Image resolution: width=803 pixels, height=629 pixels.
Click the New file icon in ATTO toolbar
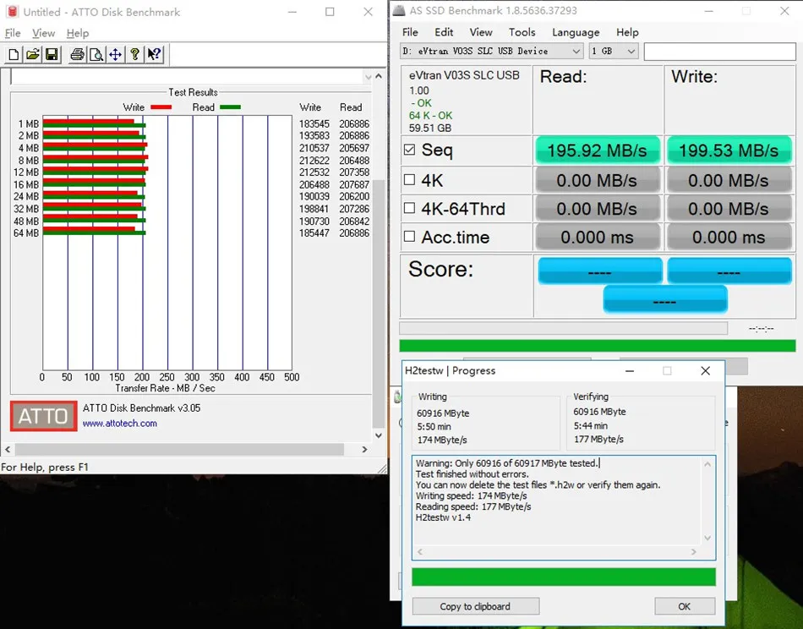[14, 55]
